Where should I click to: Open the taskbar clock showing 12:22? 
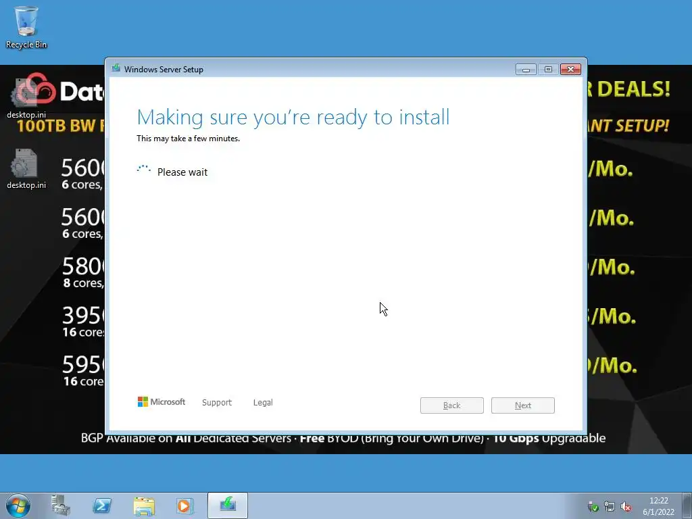tap(658, 506)
